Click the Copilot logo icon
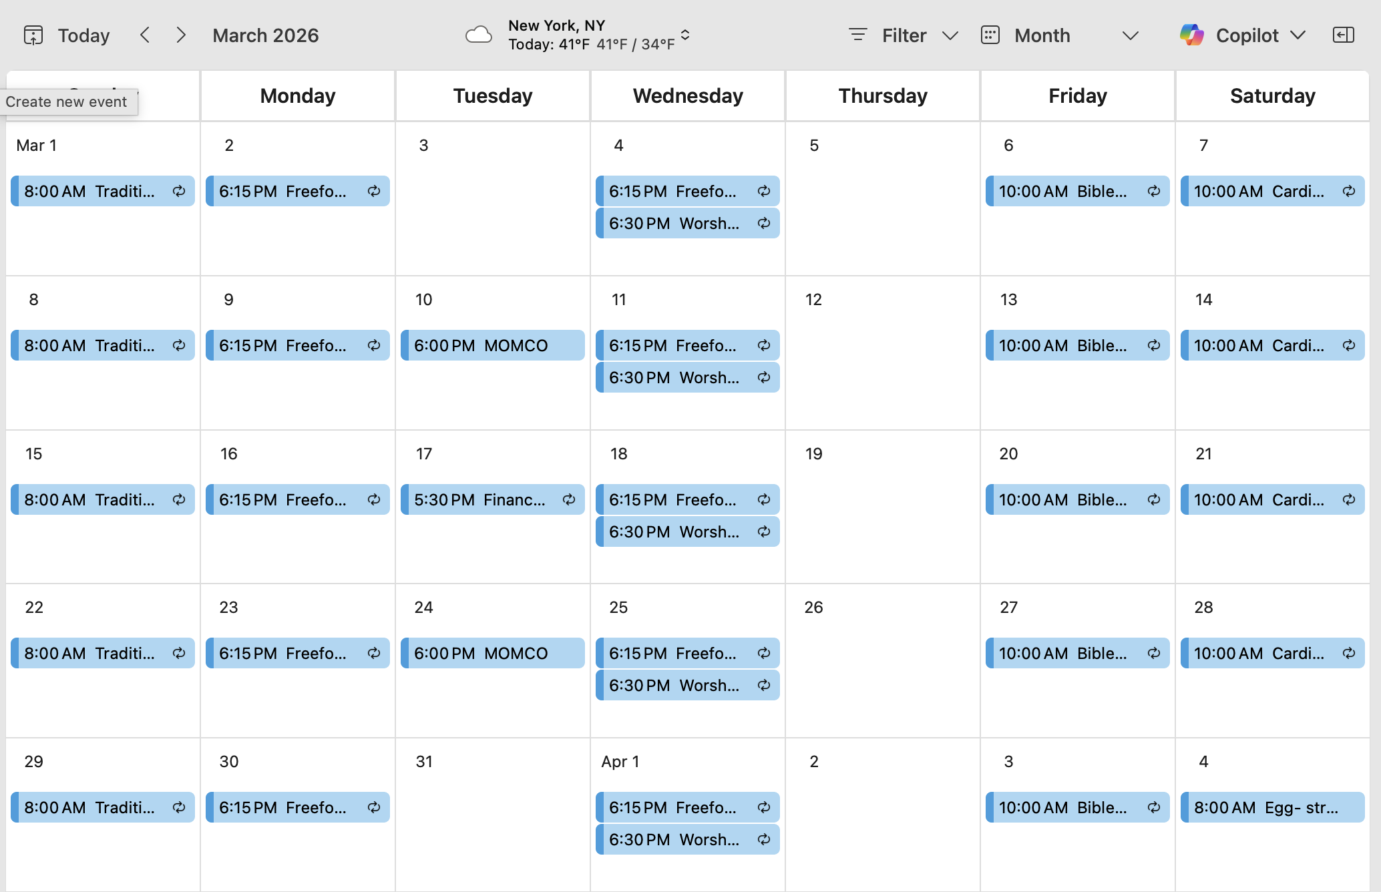Image resolution: width=1381 pixels, height=892 pixels. click(1191, 35)
